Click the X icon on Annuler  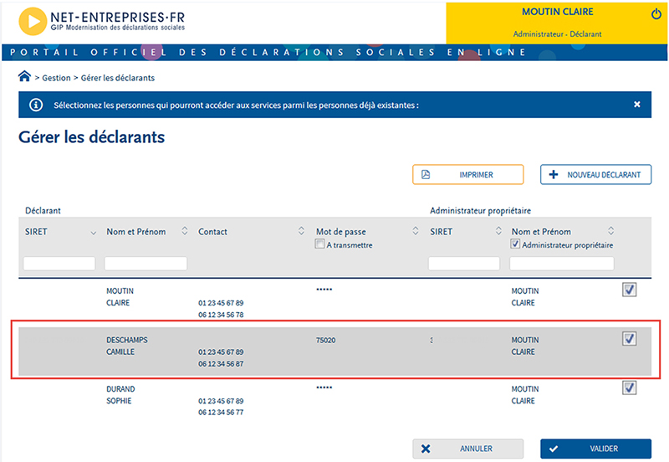[426, 449]
